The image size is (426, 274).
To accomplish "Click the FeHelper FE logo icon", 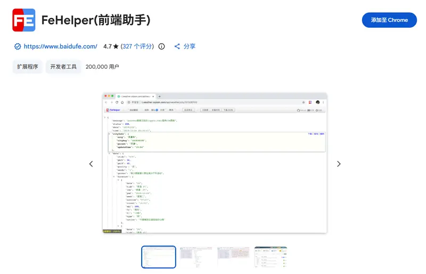I will (x=23, y=20).
